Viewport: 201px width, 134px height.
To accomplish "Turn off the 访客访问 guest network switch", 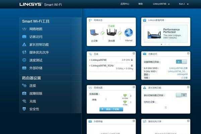I will click(x=181, y=62).
